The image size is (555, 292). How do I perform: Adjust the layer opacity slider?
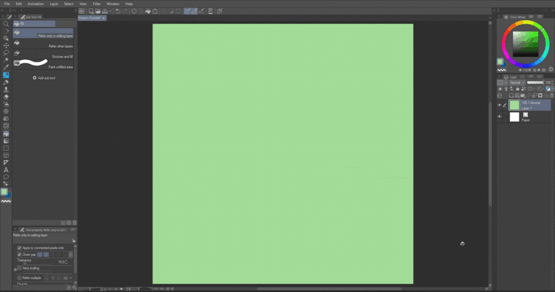535,83
